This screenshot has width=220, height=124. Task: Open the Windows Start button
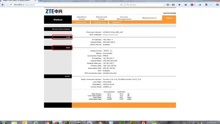coord(3,123)
